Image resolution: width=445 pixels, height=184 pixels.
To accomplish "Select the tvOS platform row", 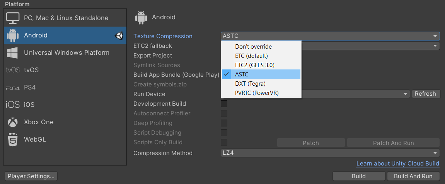I will [x=65, y=70].
